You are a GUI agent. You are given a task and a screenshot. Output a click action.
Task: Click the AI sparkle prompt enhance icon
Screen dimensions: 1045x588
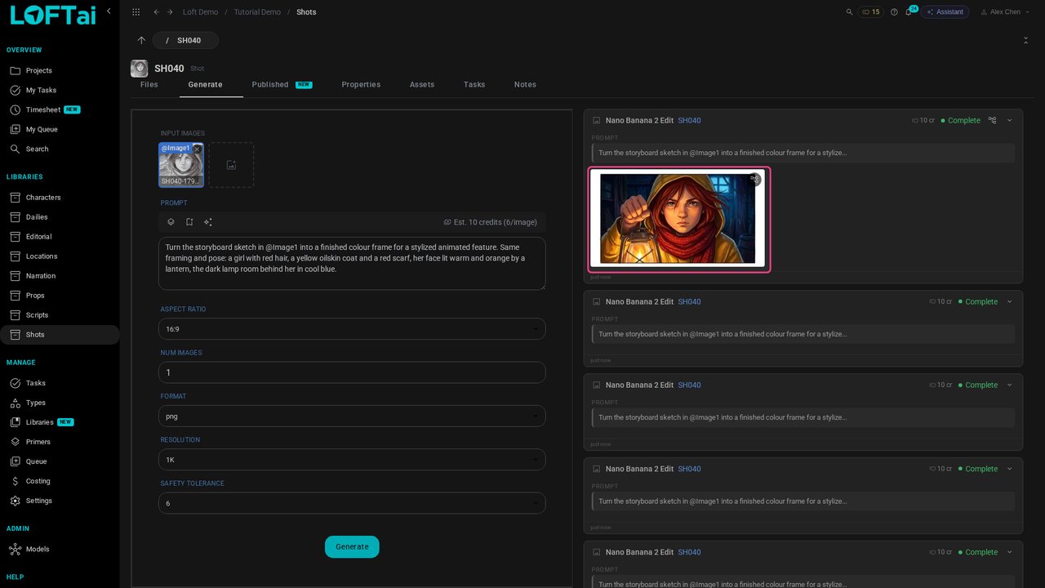(208, 222)
